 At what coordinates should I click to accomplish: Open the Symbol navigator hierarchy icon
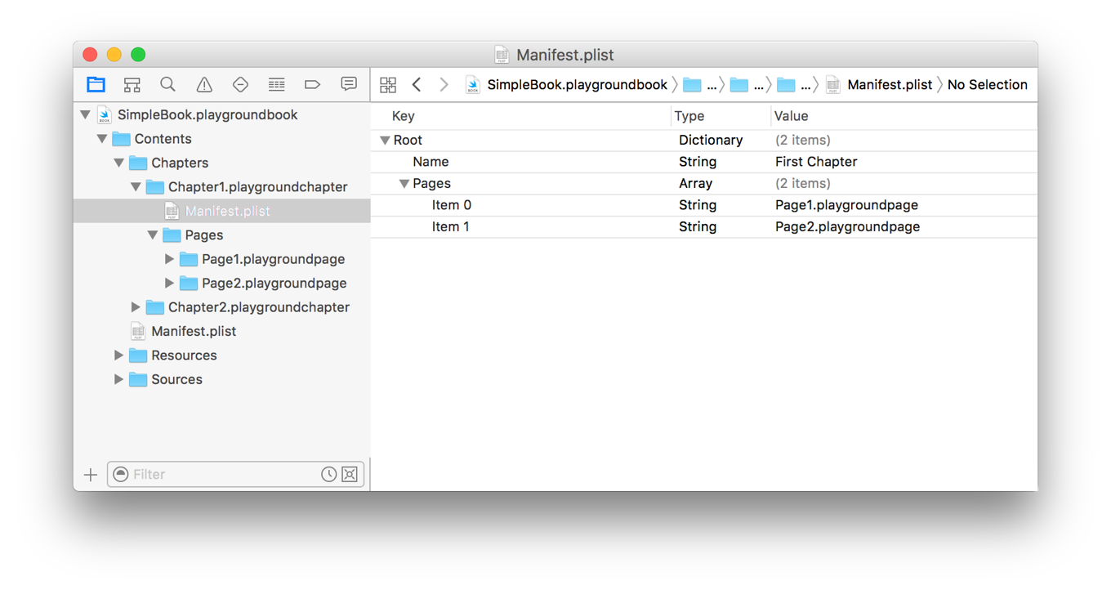click(132, 84)
